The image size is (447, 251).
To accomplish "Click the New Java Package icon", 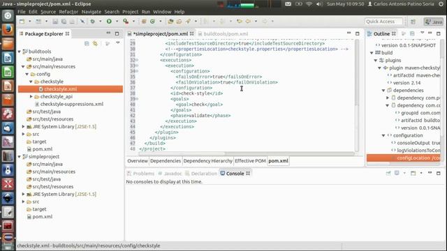I will (x=144, y=22).
